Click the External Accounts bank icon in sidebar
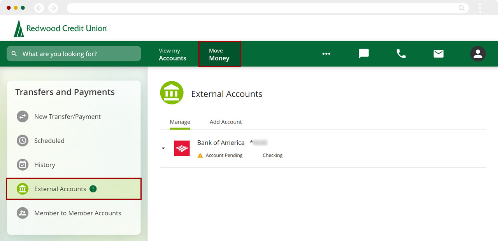Image resolution: width=498 pixels, height=241 pixels. click(23, 189)
